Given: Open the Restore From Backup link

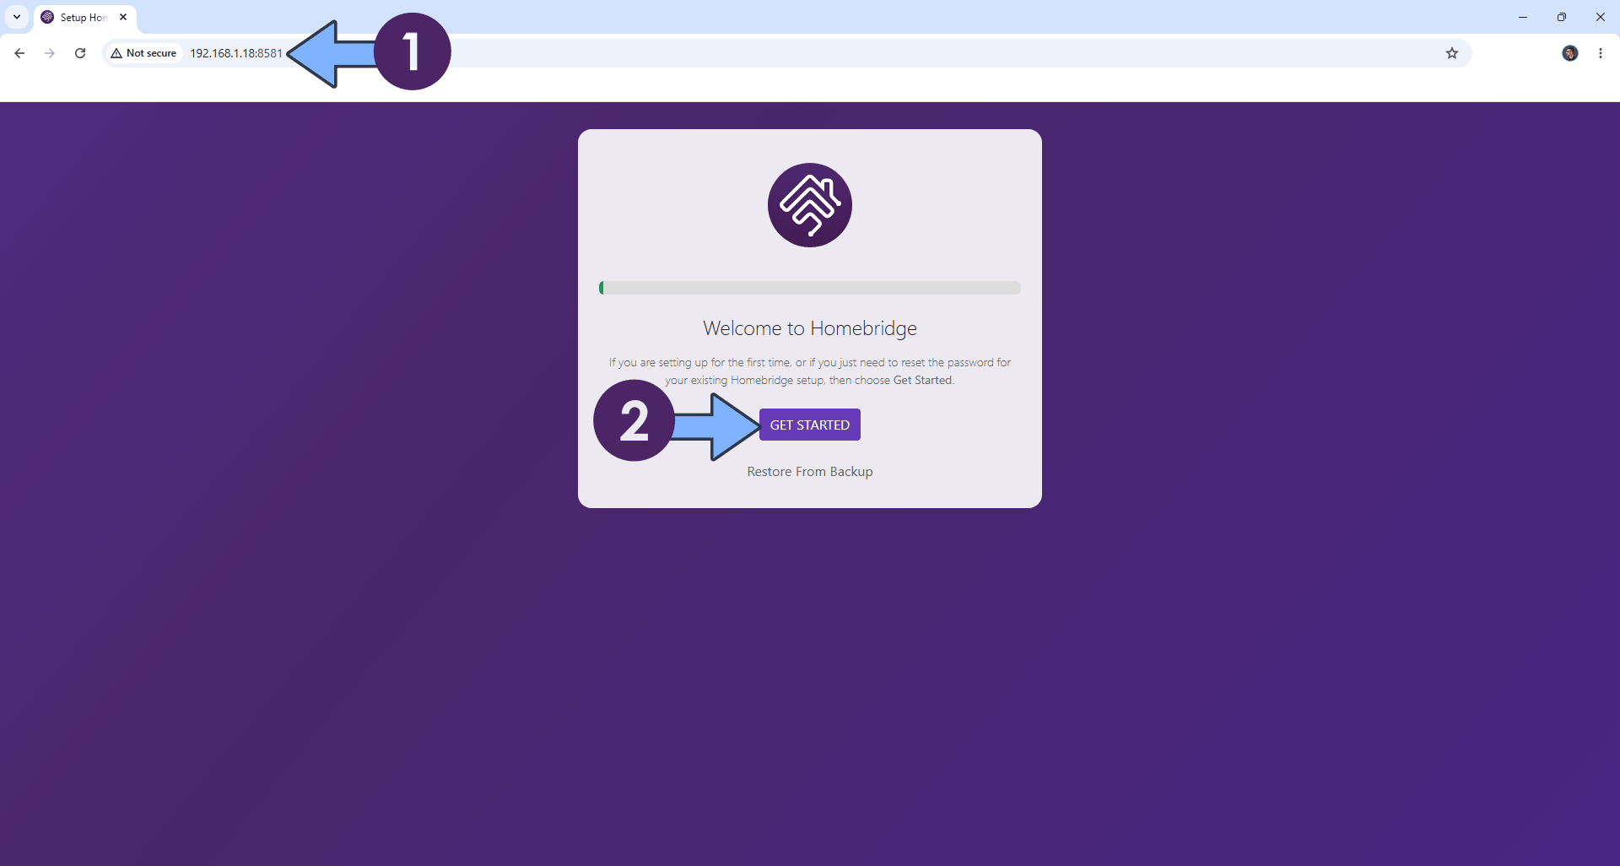Looking at the screenshot, I should pyautogui.click(x=809, y=472).
